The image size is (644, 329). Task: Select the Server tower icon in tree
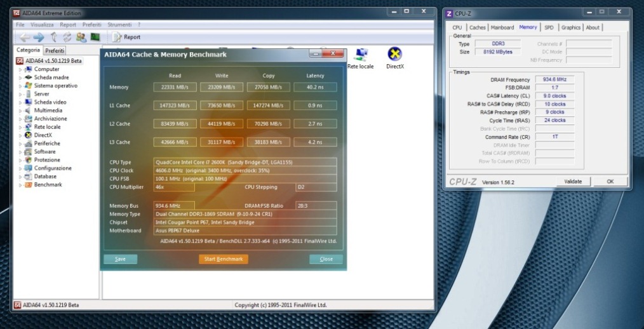28,94
